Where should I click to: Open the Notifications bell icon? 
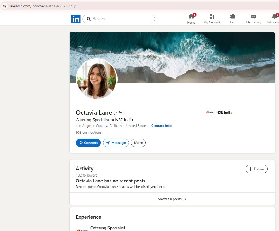tap(274, 16)
